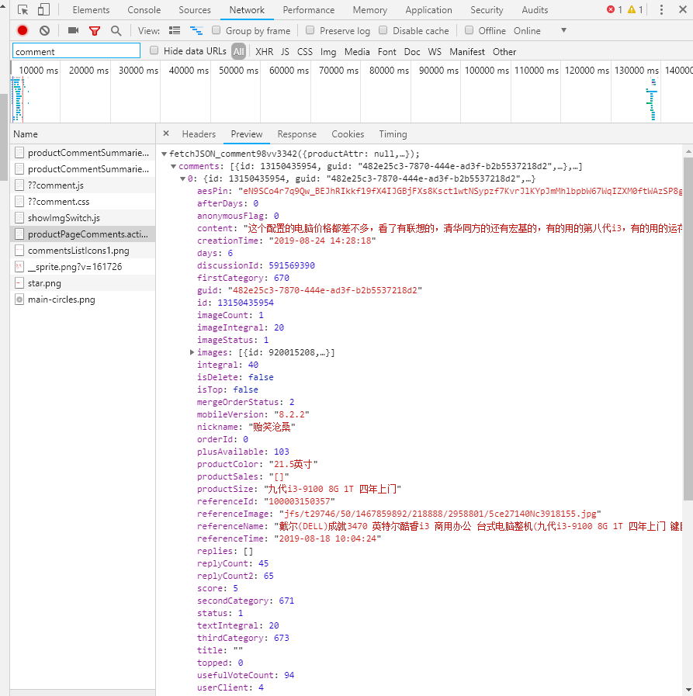Filter requests by CSS
The image size is (693, 696).
coord(304,51)
